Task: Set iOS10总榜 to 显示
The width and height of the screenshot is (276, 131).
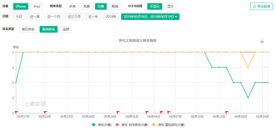Action: coord(170,6)
